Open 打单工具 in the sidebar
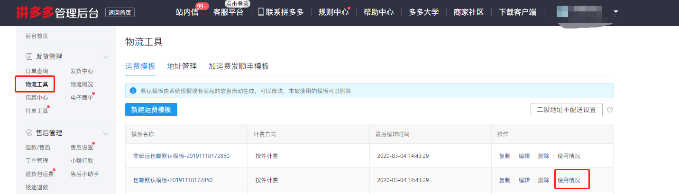Viewport: 679px width, 194px height. point(37,111)
